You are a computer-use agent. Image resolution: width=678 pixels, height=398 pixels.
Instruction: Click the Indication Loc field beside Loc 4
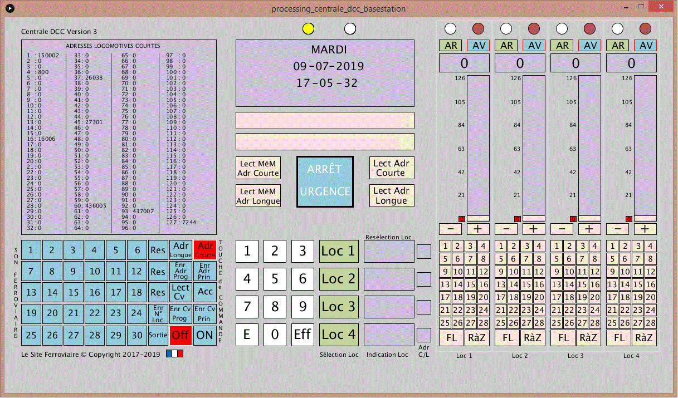[389, 335]
